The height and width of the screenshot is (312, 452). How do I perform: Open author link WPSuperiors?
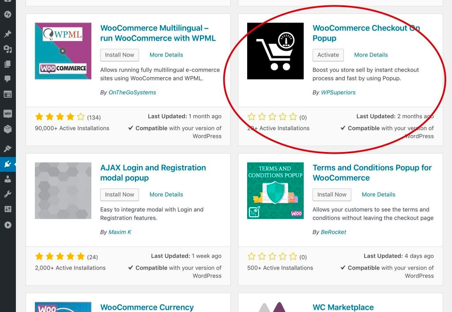point(338,92)
